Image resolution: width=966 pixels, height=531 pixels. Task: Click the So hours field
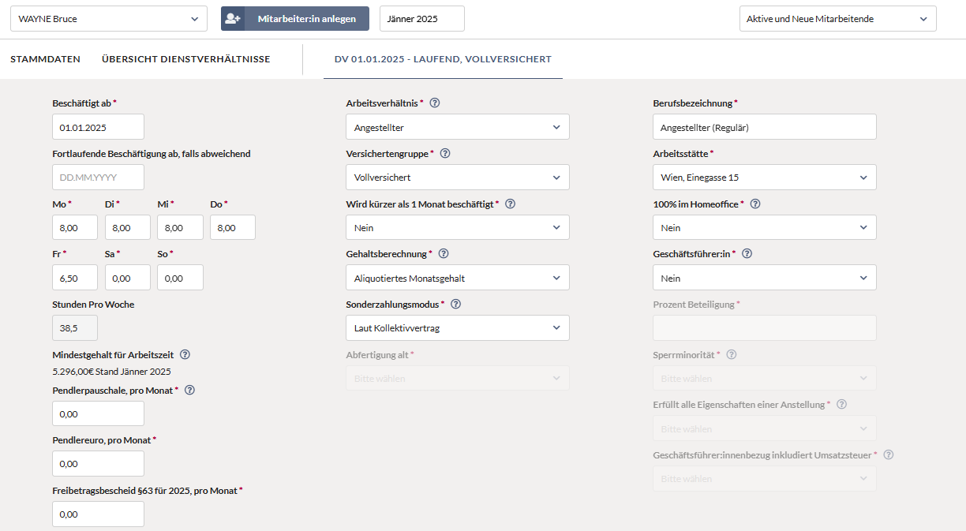click(180, 278)
